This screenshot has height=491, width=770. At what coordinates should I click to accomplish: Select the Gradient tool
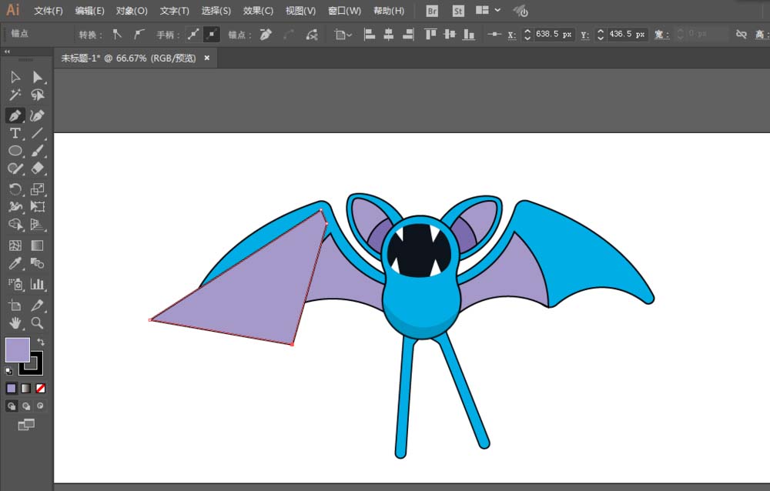(x=37, y=245)
